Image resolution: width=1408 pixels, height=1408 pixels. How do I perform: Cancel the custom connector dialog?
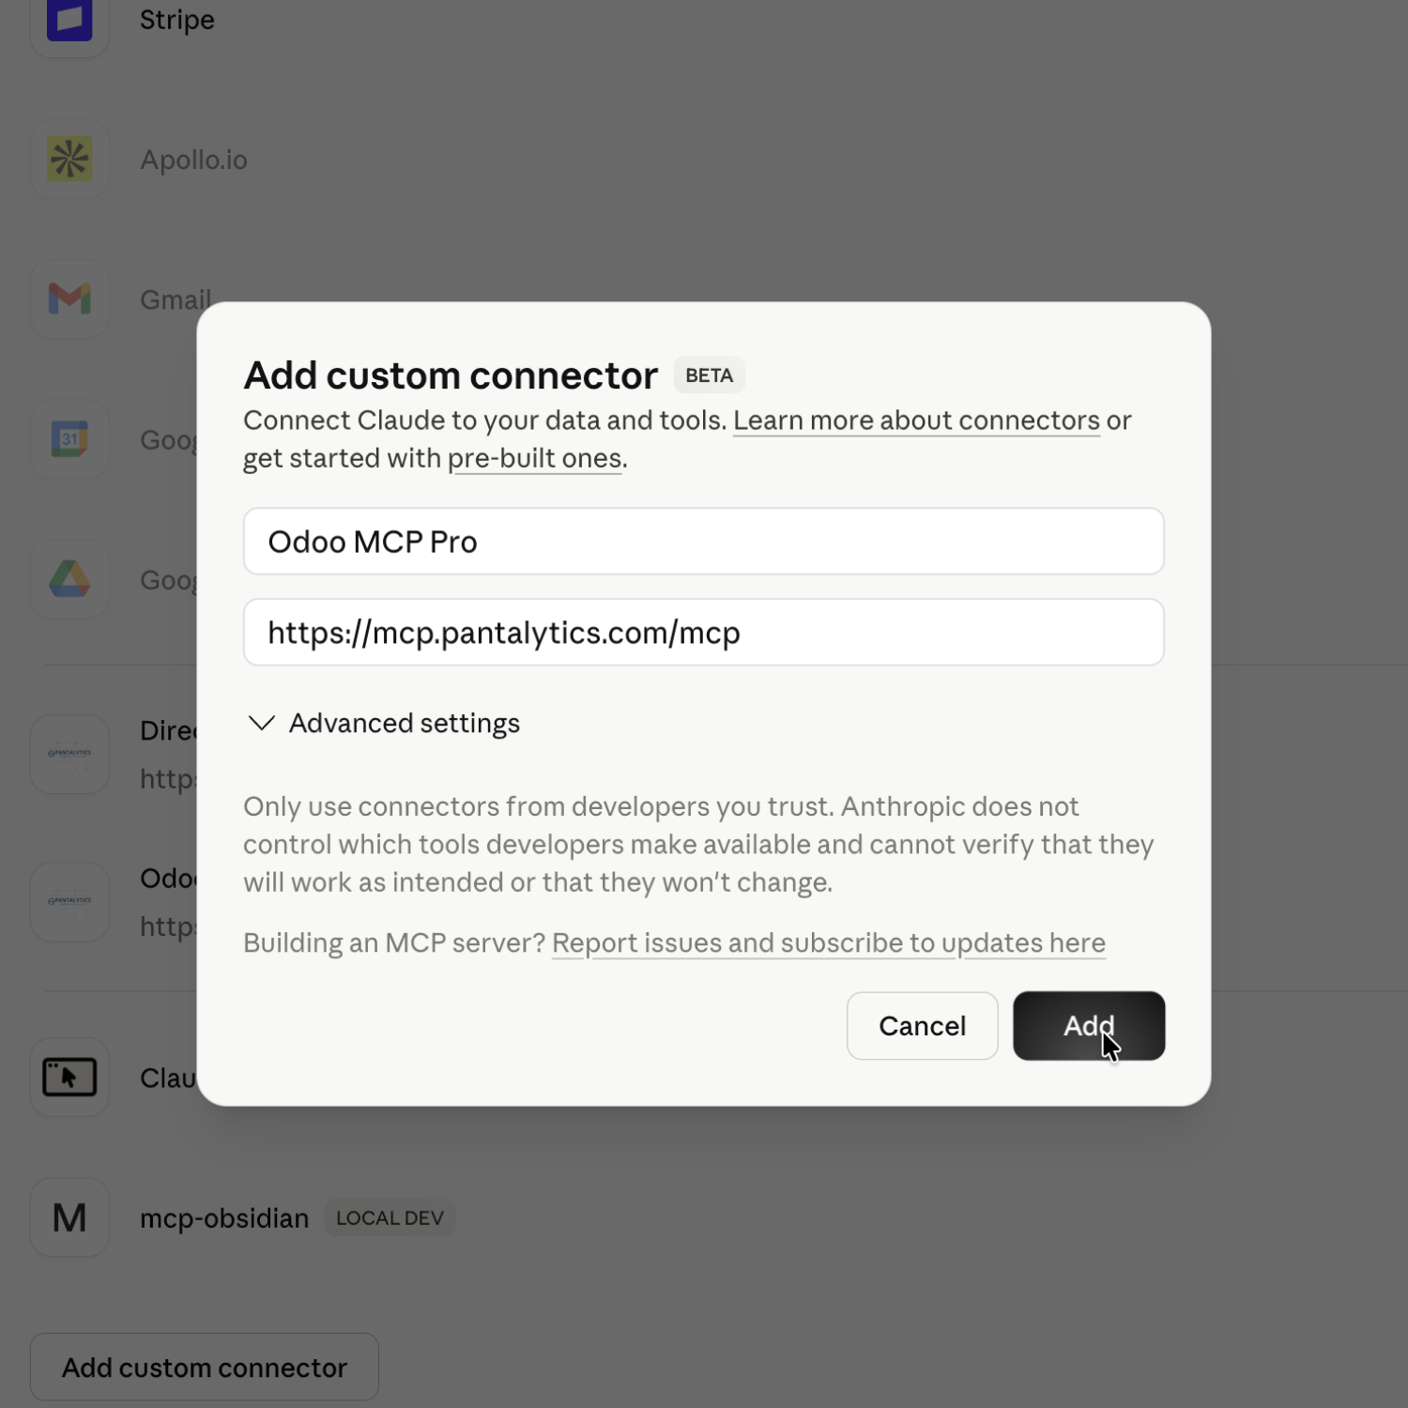922,1026
